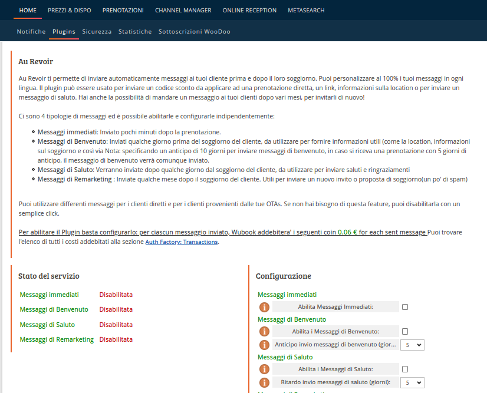Viewport: 487px width, 393px height.
Task: Click Disabilitata status beside Messaggi di Benvenuto
Action: pos(116,309)
